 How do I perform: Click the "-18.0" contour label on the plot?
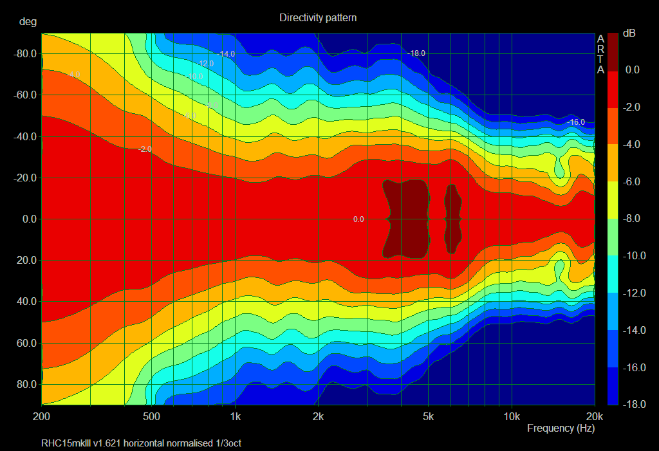coord(416,53)
